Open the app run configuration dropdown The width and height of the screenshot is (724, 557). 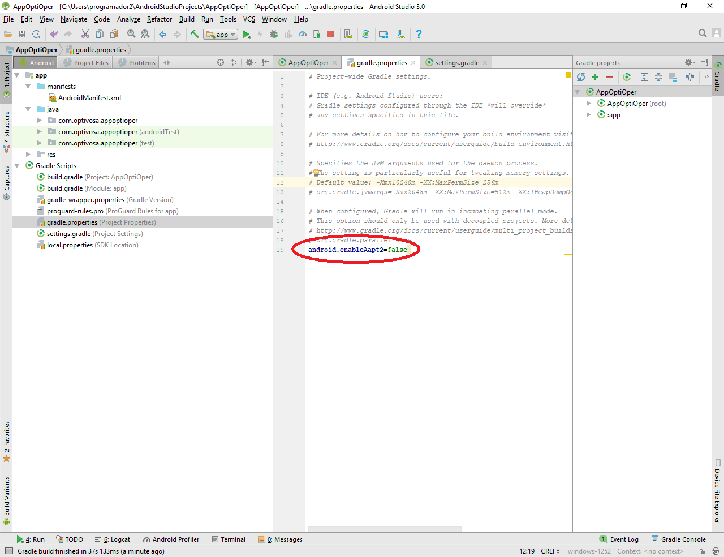(221, 35)
